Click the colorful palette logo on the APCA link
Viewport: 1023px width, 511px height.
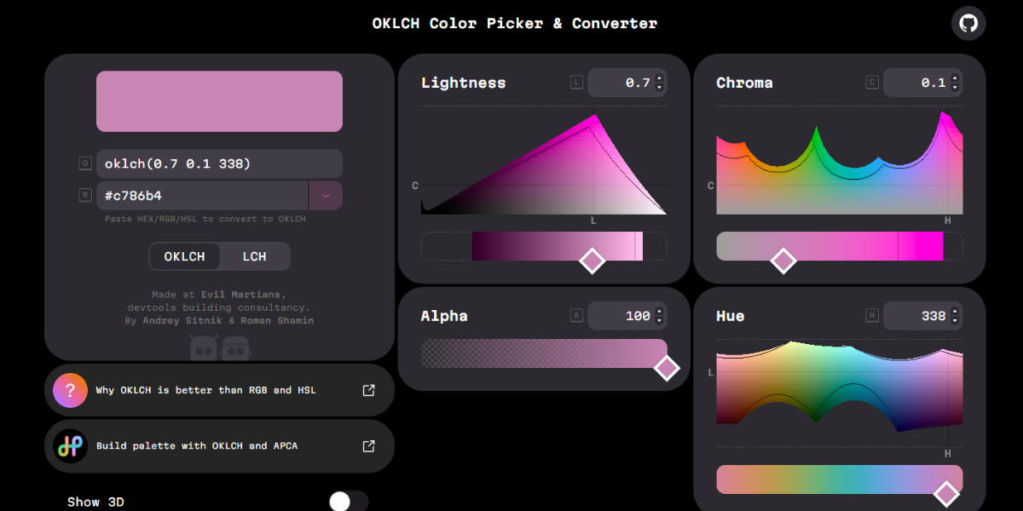point(71,445)
